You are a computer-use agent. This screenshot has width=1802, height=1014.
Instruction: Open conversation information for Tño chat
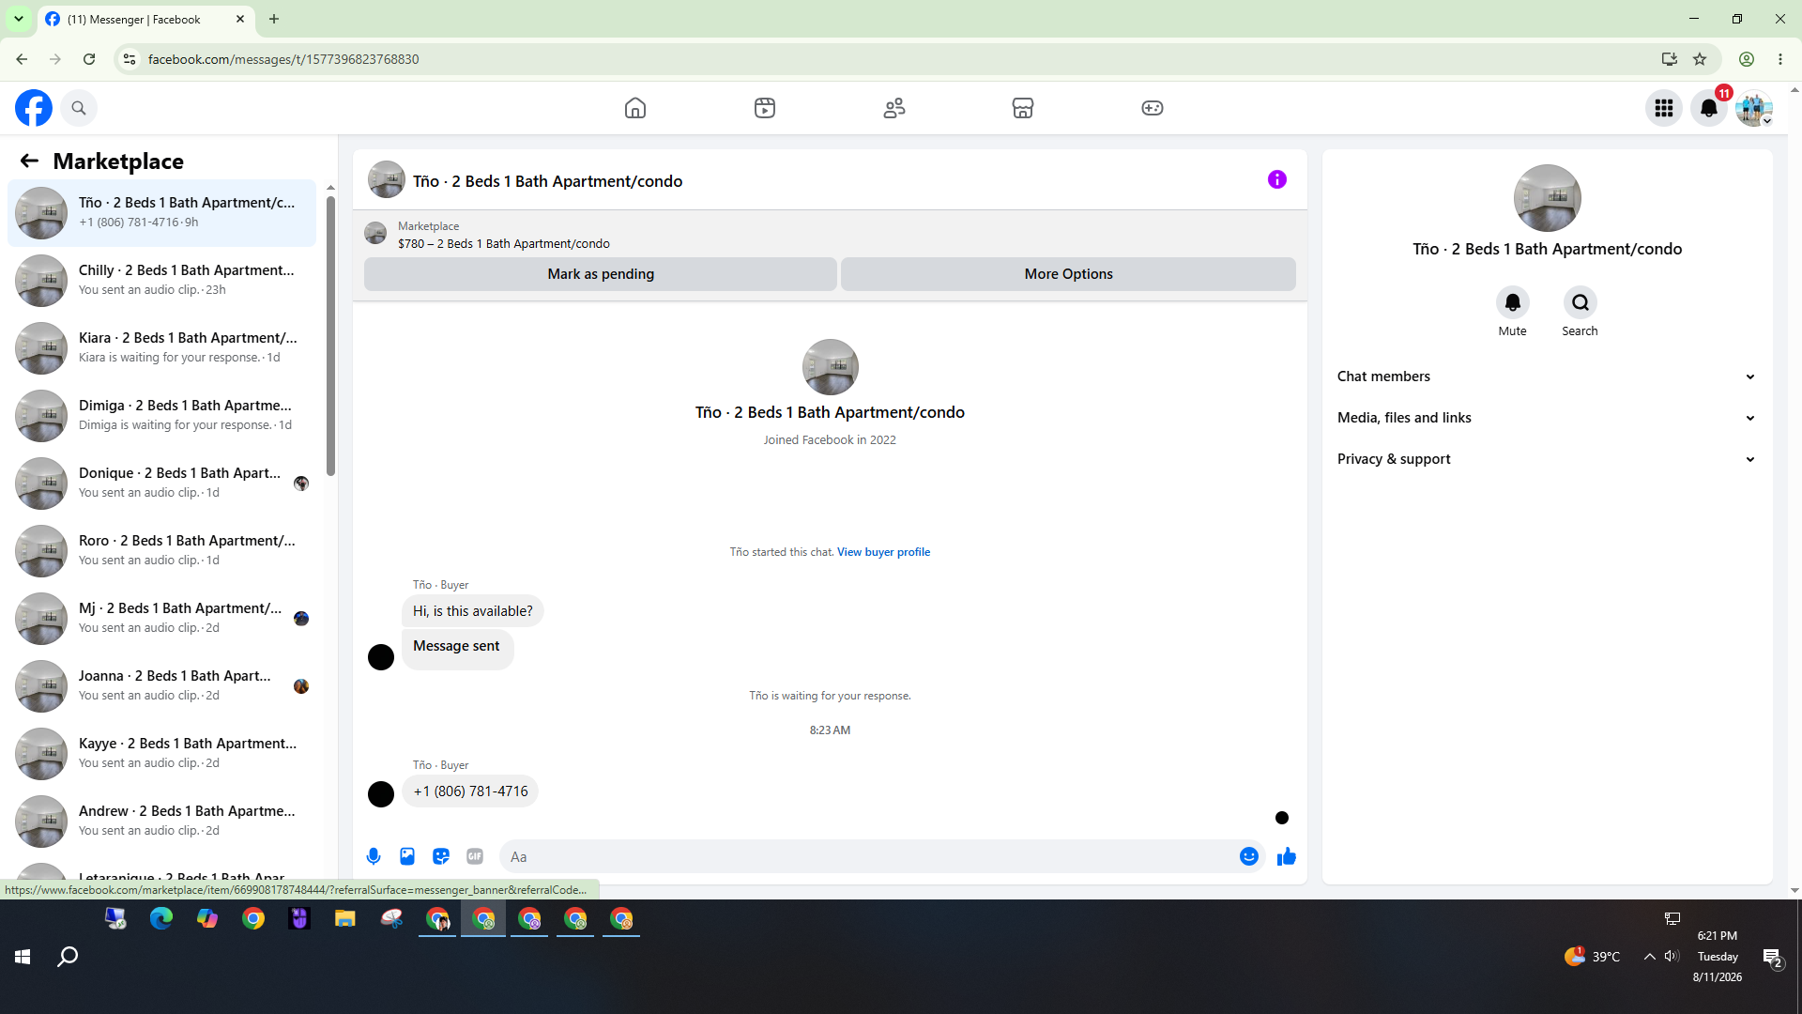1277,179
